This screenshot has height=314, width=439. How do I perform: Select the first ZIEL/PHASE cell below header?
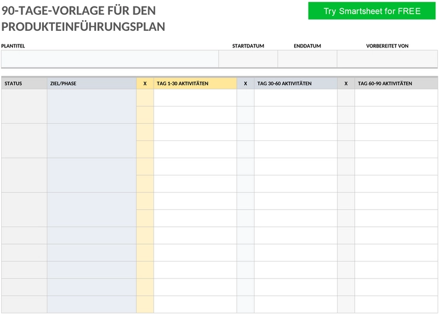[91, 106]
